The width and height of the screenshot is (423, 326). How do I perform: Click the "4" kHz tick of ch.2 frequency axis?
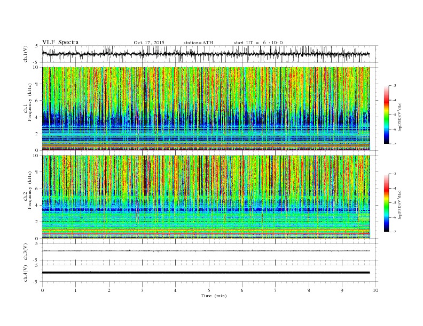(x=37, y=205)
